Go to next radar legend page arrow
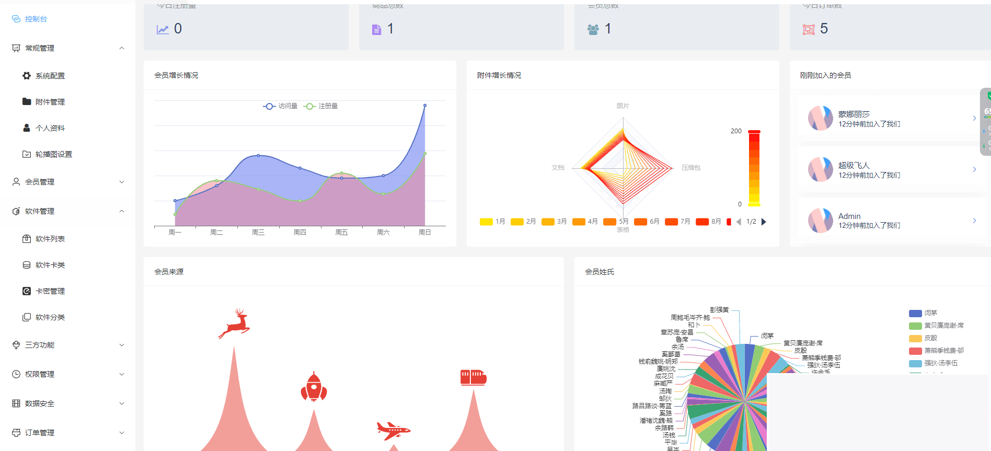Image resolution: width=991 pixels, height=451 pixels. tap(764, 222)
